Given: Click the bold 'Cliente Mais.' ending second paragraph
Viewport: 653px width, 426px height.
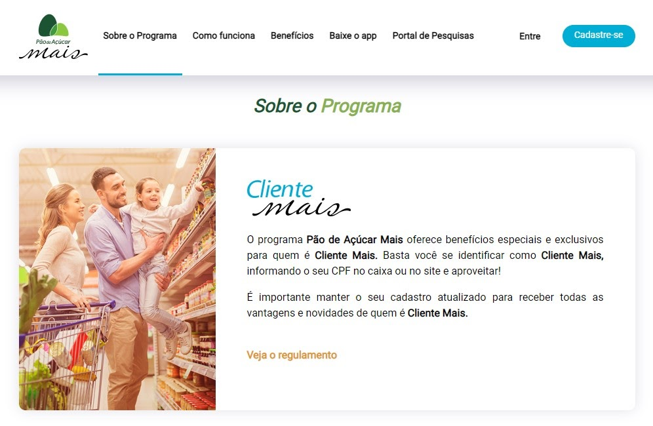Looking at the screenshot, I should (437, 313).
